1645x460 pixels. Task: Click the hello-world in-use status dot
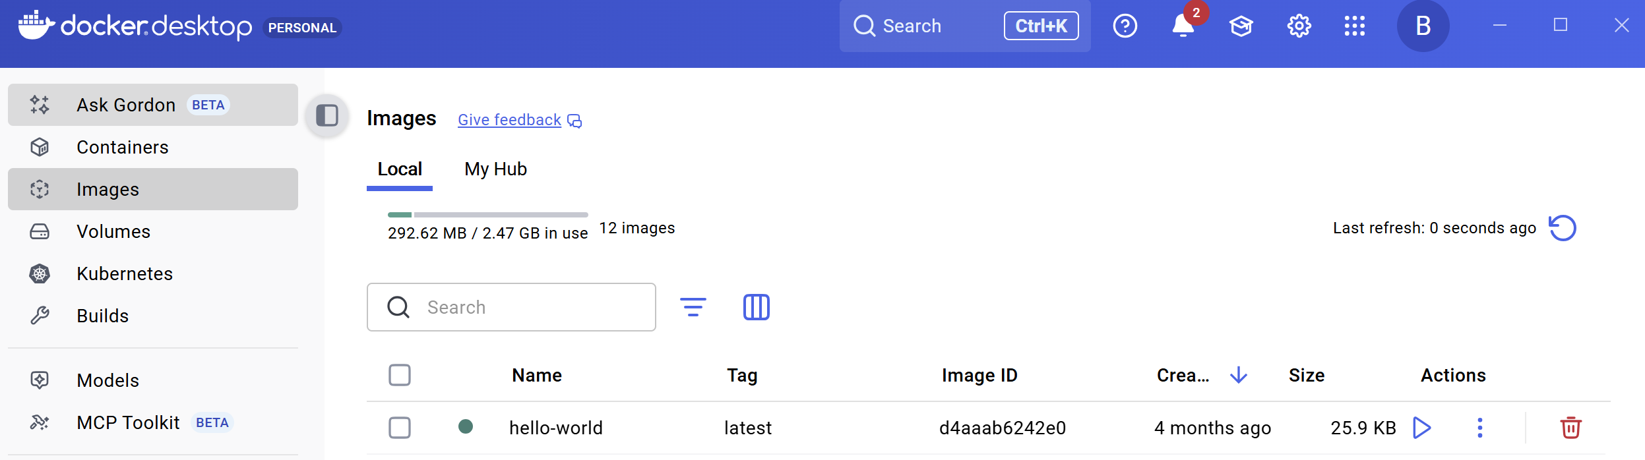click(x=466, y=426)
